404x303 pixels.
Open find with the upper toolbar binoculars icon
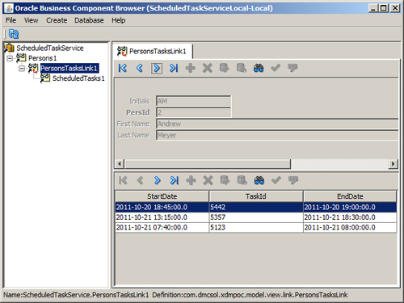(259, 68)
